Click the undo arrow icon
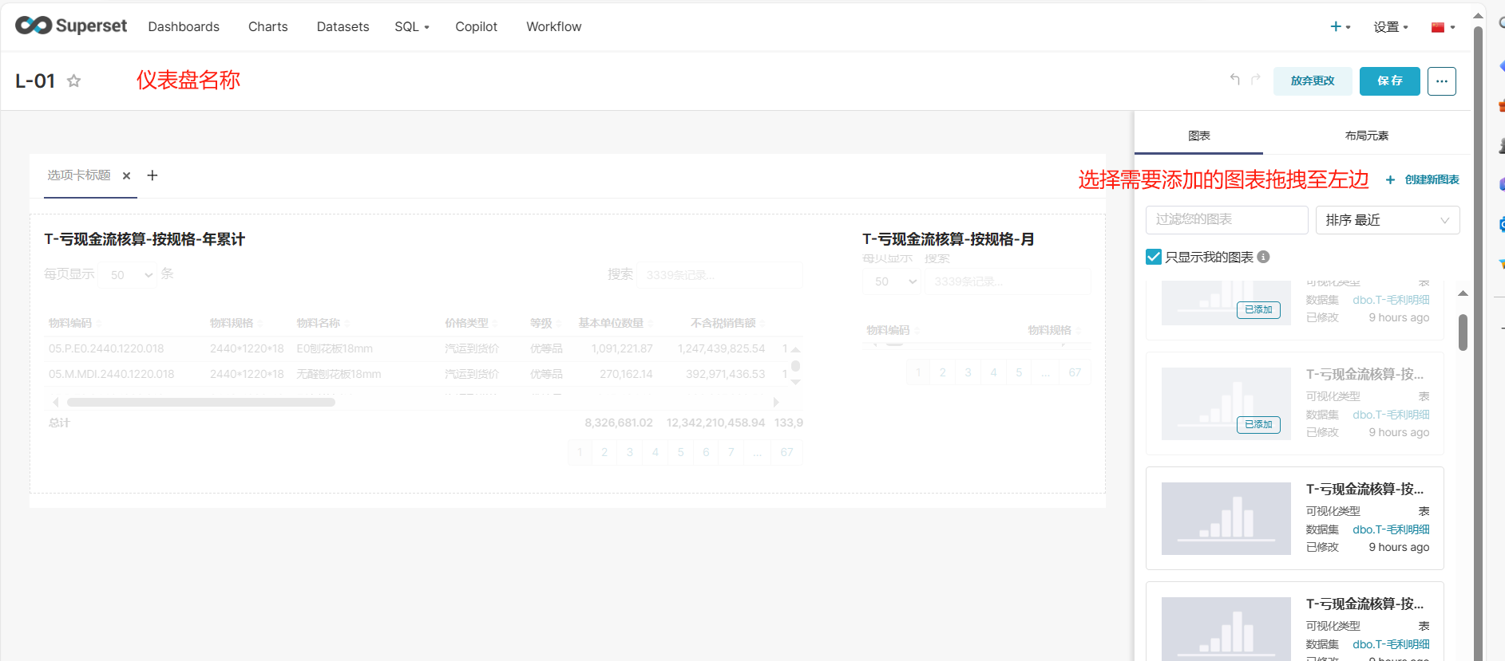This screenshot has width=1505, height=661. click(1235, 79)
